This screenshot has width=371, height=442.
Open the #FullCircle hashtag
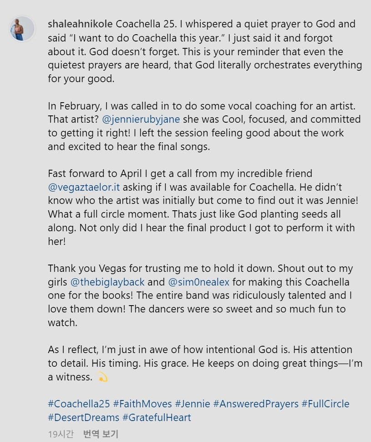point(325,404)
